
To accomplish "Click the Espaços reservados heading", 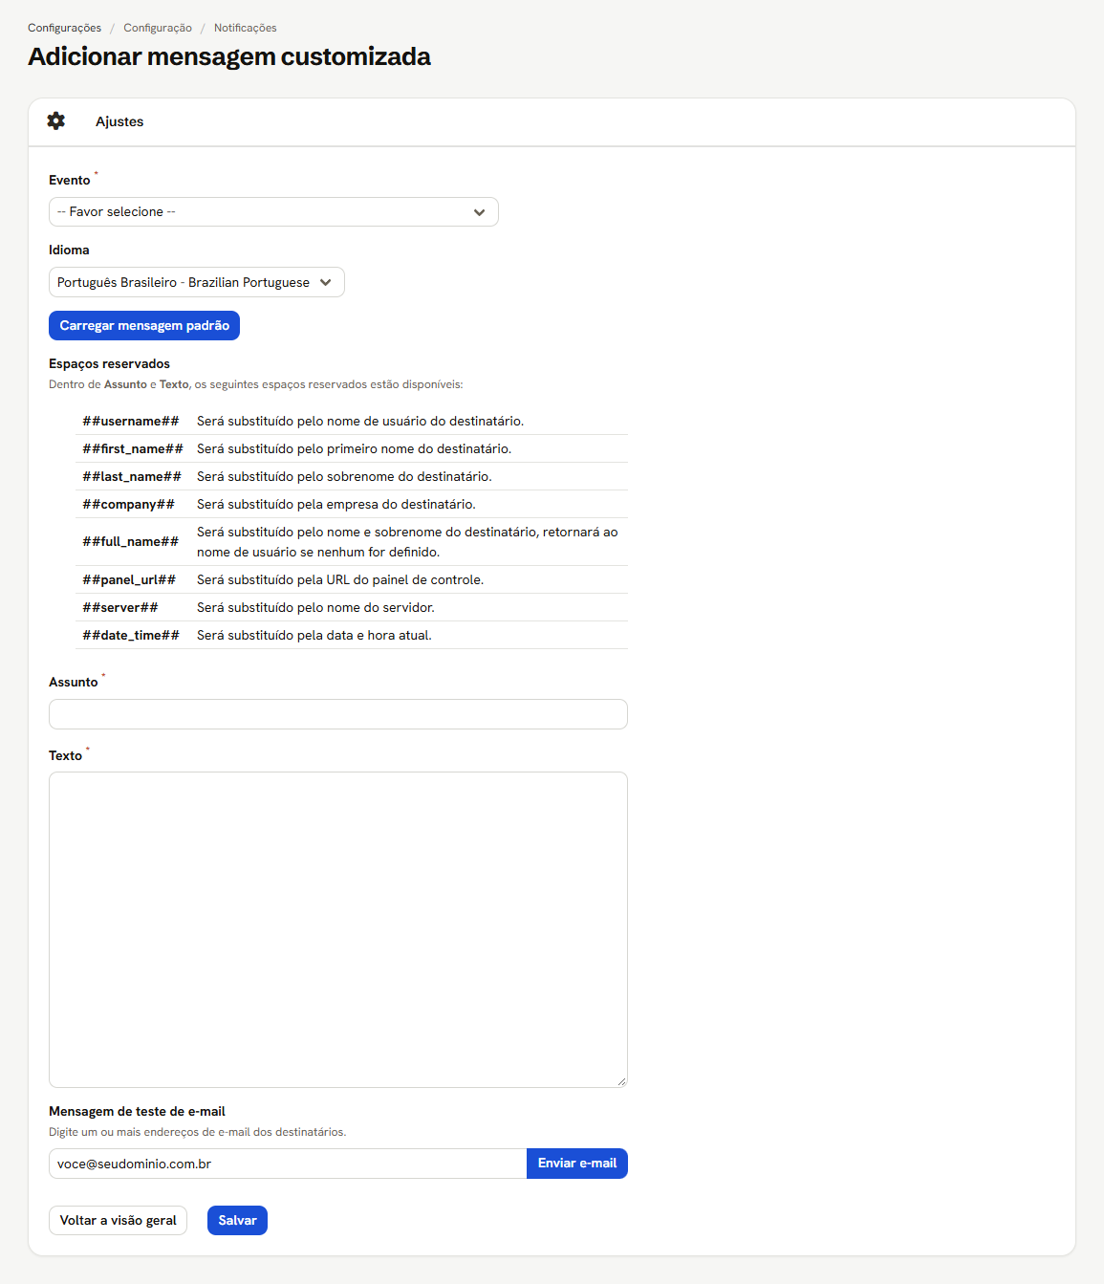I will click(109, 364).
